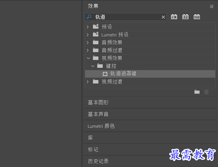The image size is (218, 167).
Task: Expand the Lumetri 预设 folder chevron
Action: click(88, 35)
